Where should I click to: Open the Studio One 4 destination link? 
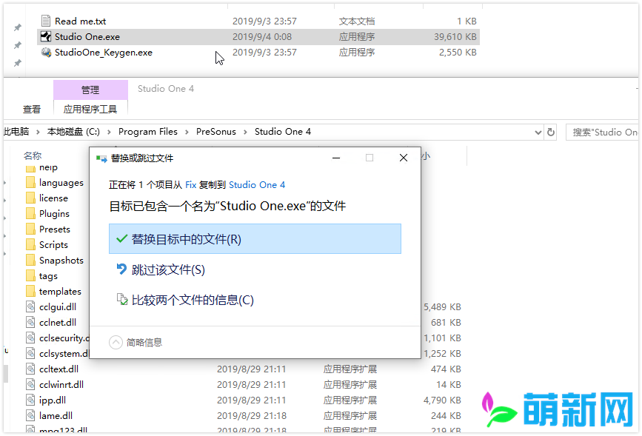[x=257, y=184]
